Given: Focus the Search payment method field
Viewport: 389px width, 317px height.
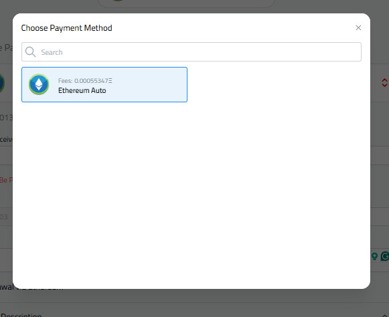Looking at the screenshot, I should pyautogui.click(x=191, y=51).
